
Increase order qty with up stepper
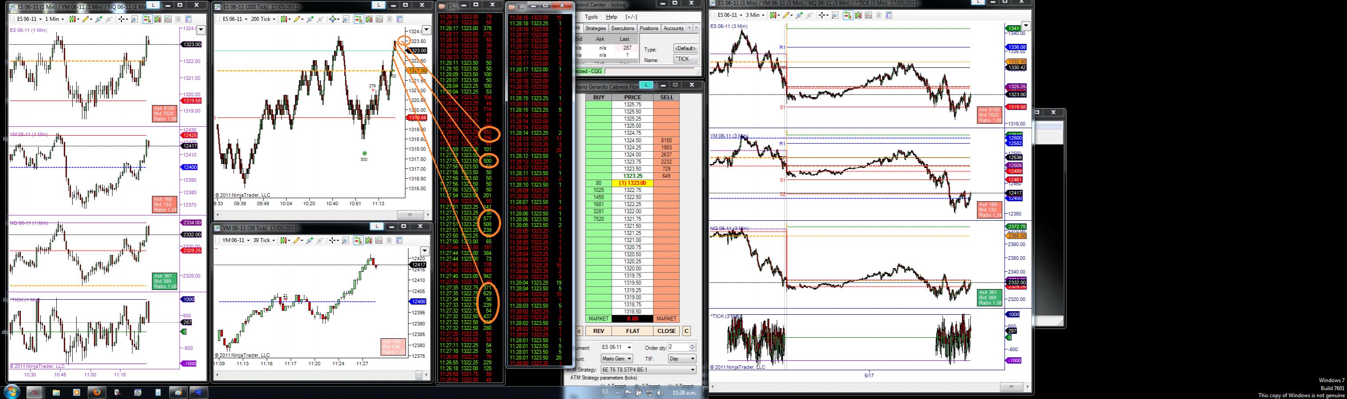click(693, 345)
